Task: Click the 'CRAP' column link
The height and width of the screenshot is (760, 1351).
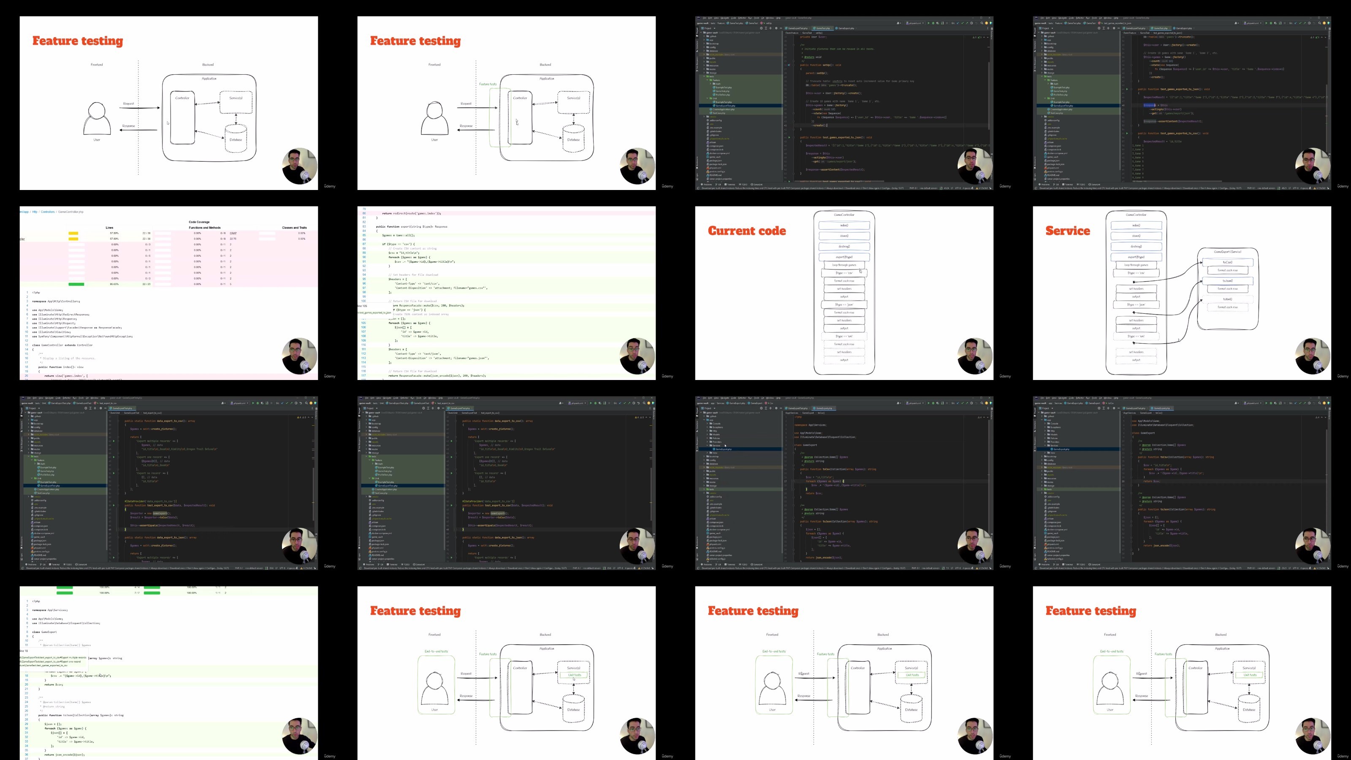Action: click(233, 233)
